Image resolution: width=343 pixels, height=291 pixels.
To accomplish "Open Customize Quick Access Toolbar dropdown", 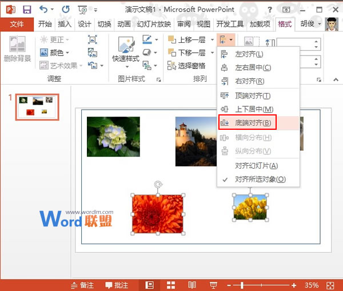I will [x=95, y=10].
